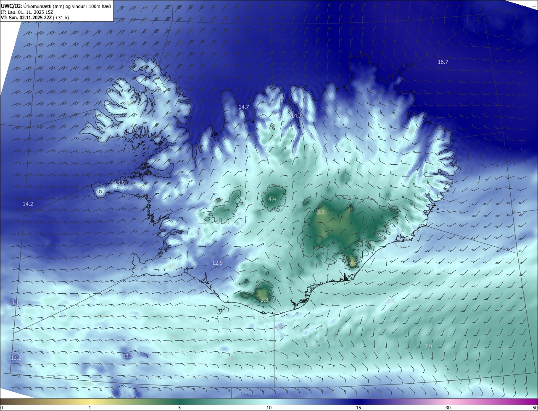
Task: Click the '0' tick label on the legend
Action: (2, 408)
